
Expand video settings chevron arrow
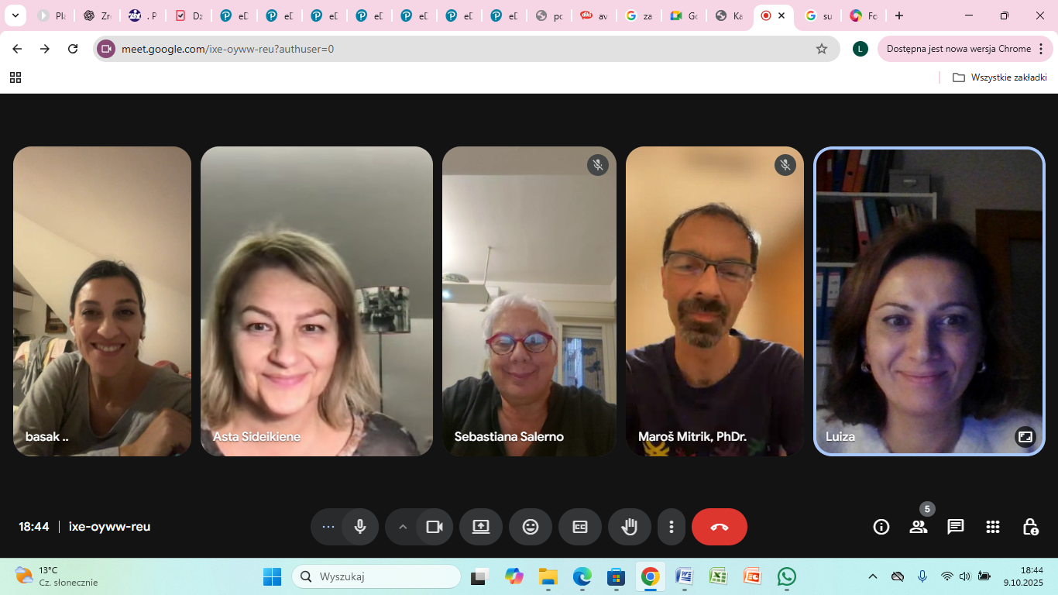coord(403,527)
